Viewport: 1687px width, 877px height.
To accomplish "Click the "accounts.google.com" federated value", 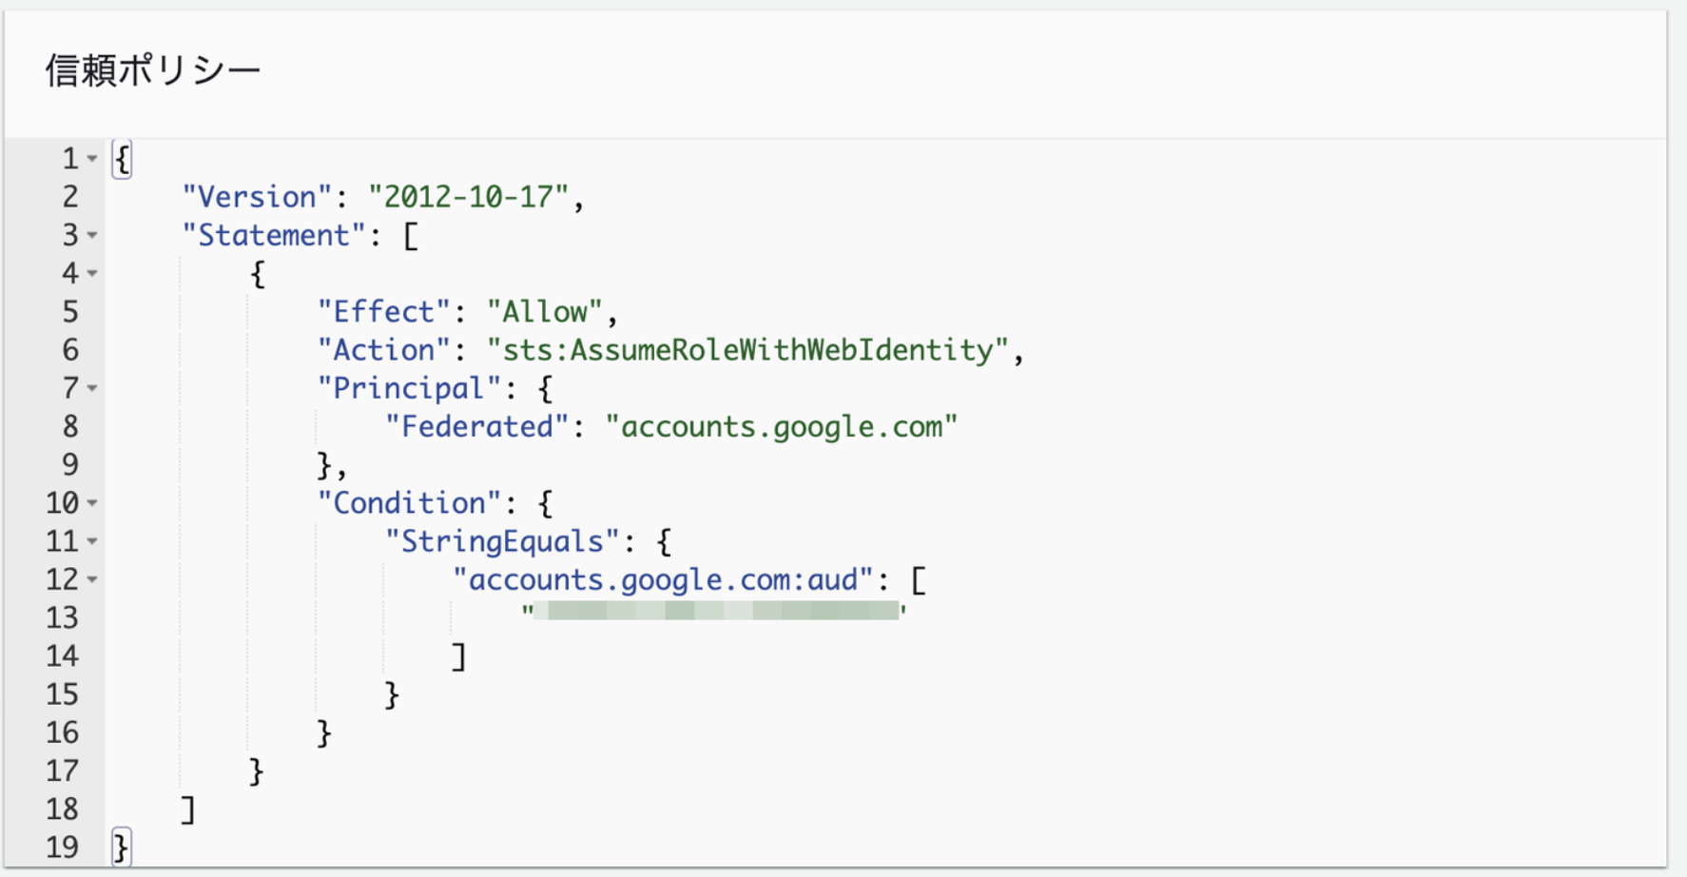I will [x=781, y=426].
